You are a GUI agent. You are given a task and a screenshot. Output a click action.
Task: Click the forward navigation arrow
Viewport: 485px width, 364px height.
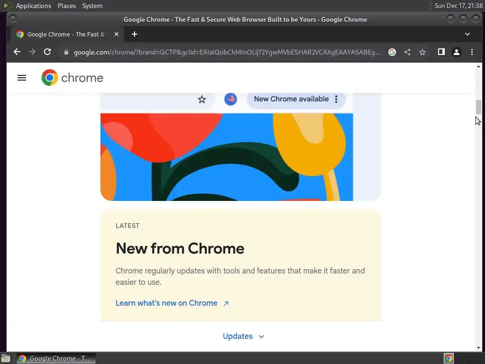click(32, 52)
